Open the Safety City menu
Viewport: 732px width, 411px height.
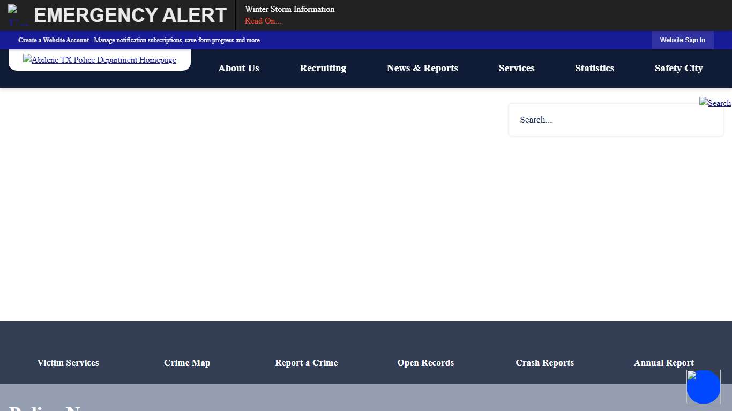pyautogui.click(x=678, y=68)
